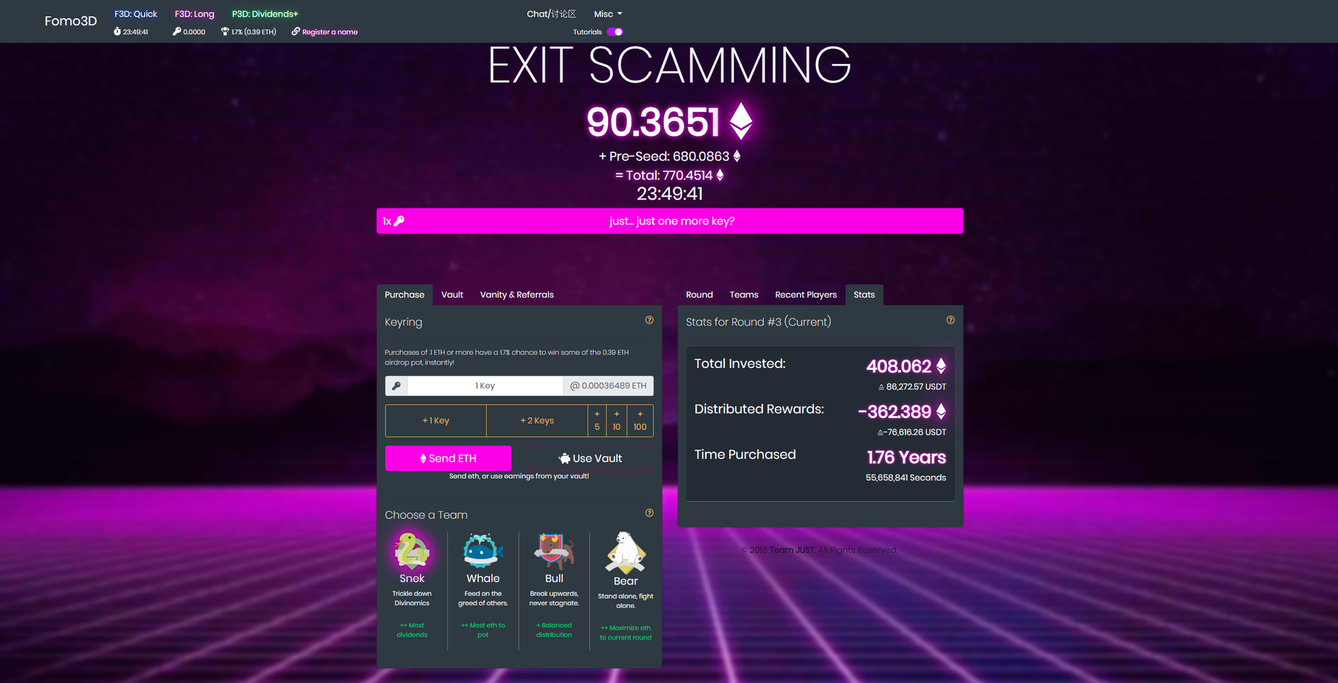Select the Snek team icon
Viewport: 1338px width, 683px height.
point(411,550)
